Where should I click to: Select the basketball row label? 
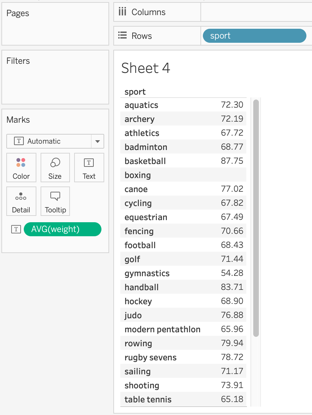click(145, 161)
